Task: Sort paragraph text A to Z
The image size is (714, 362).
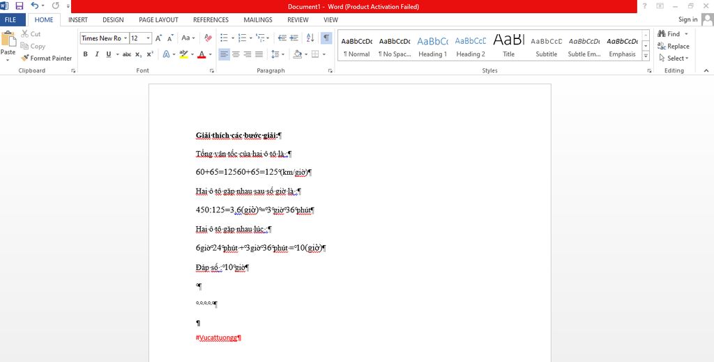Action: 310,38
